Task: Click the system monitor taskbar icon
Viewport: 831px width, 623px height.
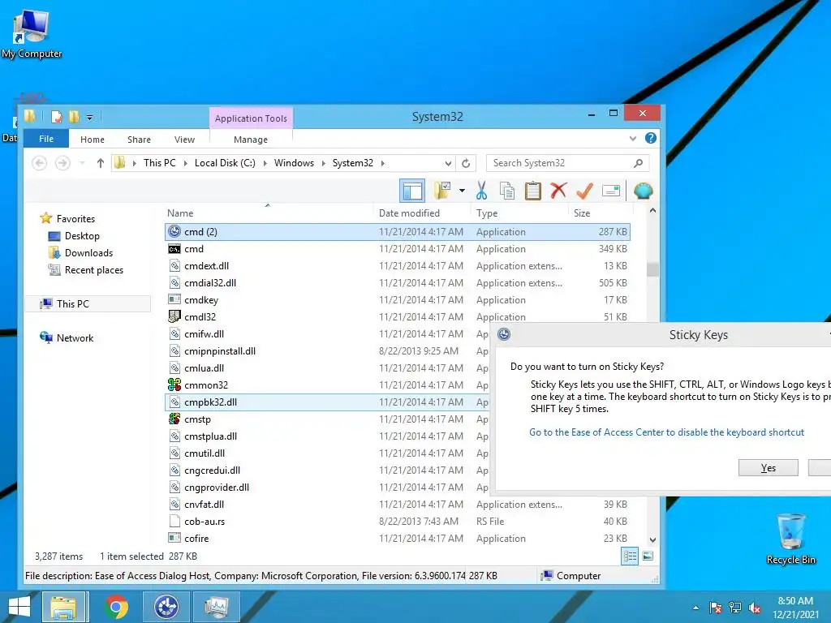Action: point(216,607)
